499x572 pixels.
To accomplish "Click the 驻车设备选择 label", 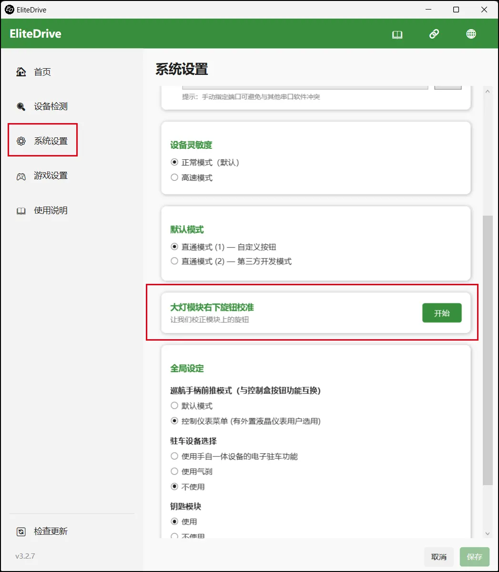I will pos(193,441).
